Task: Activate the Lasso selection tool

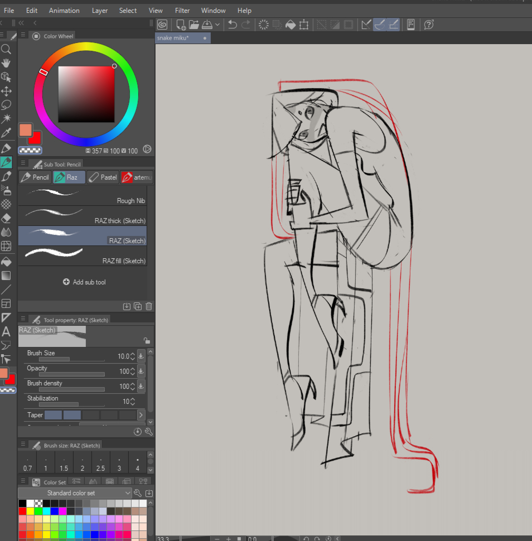Action: pyautogui.click(x=6, y=104)
